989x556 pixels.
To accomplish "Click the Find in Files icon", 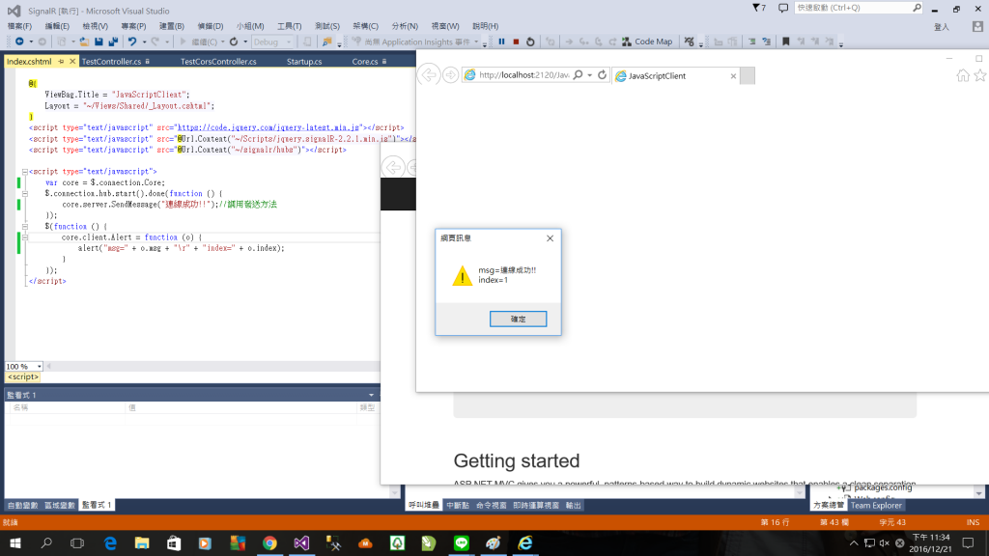I will 326,42.
